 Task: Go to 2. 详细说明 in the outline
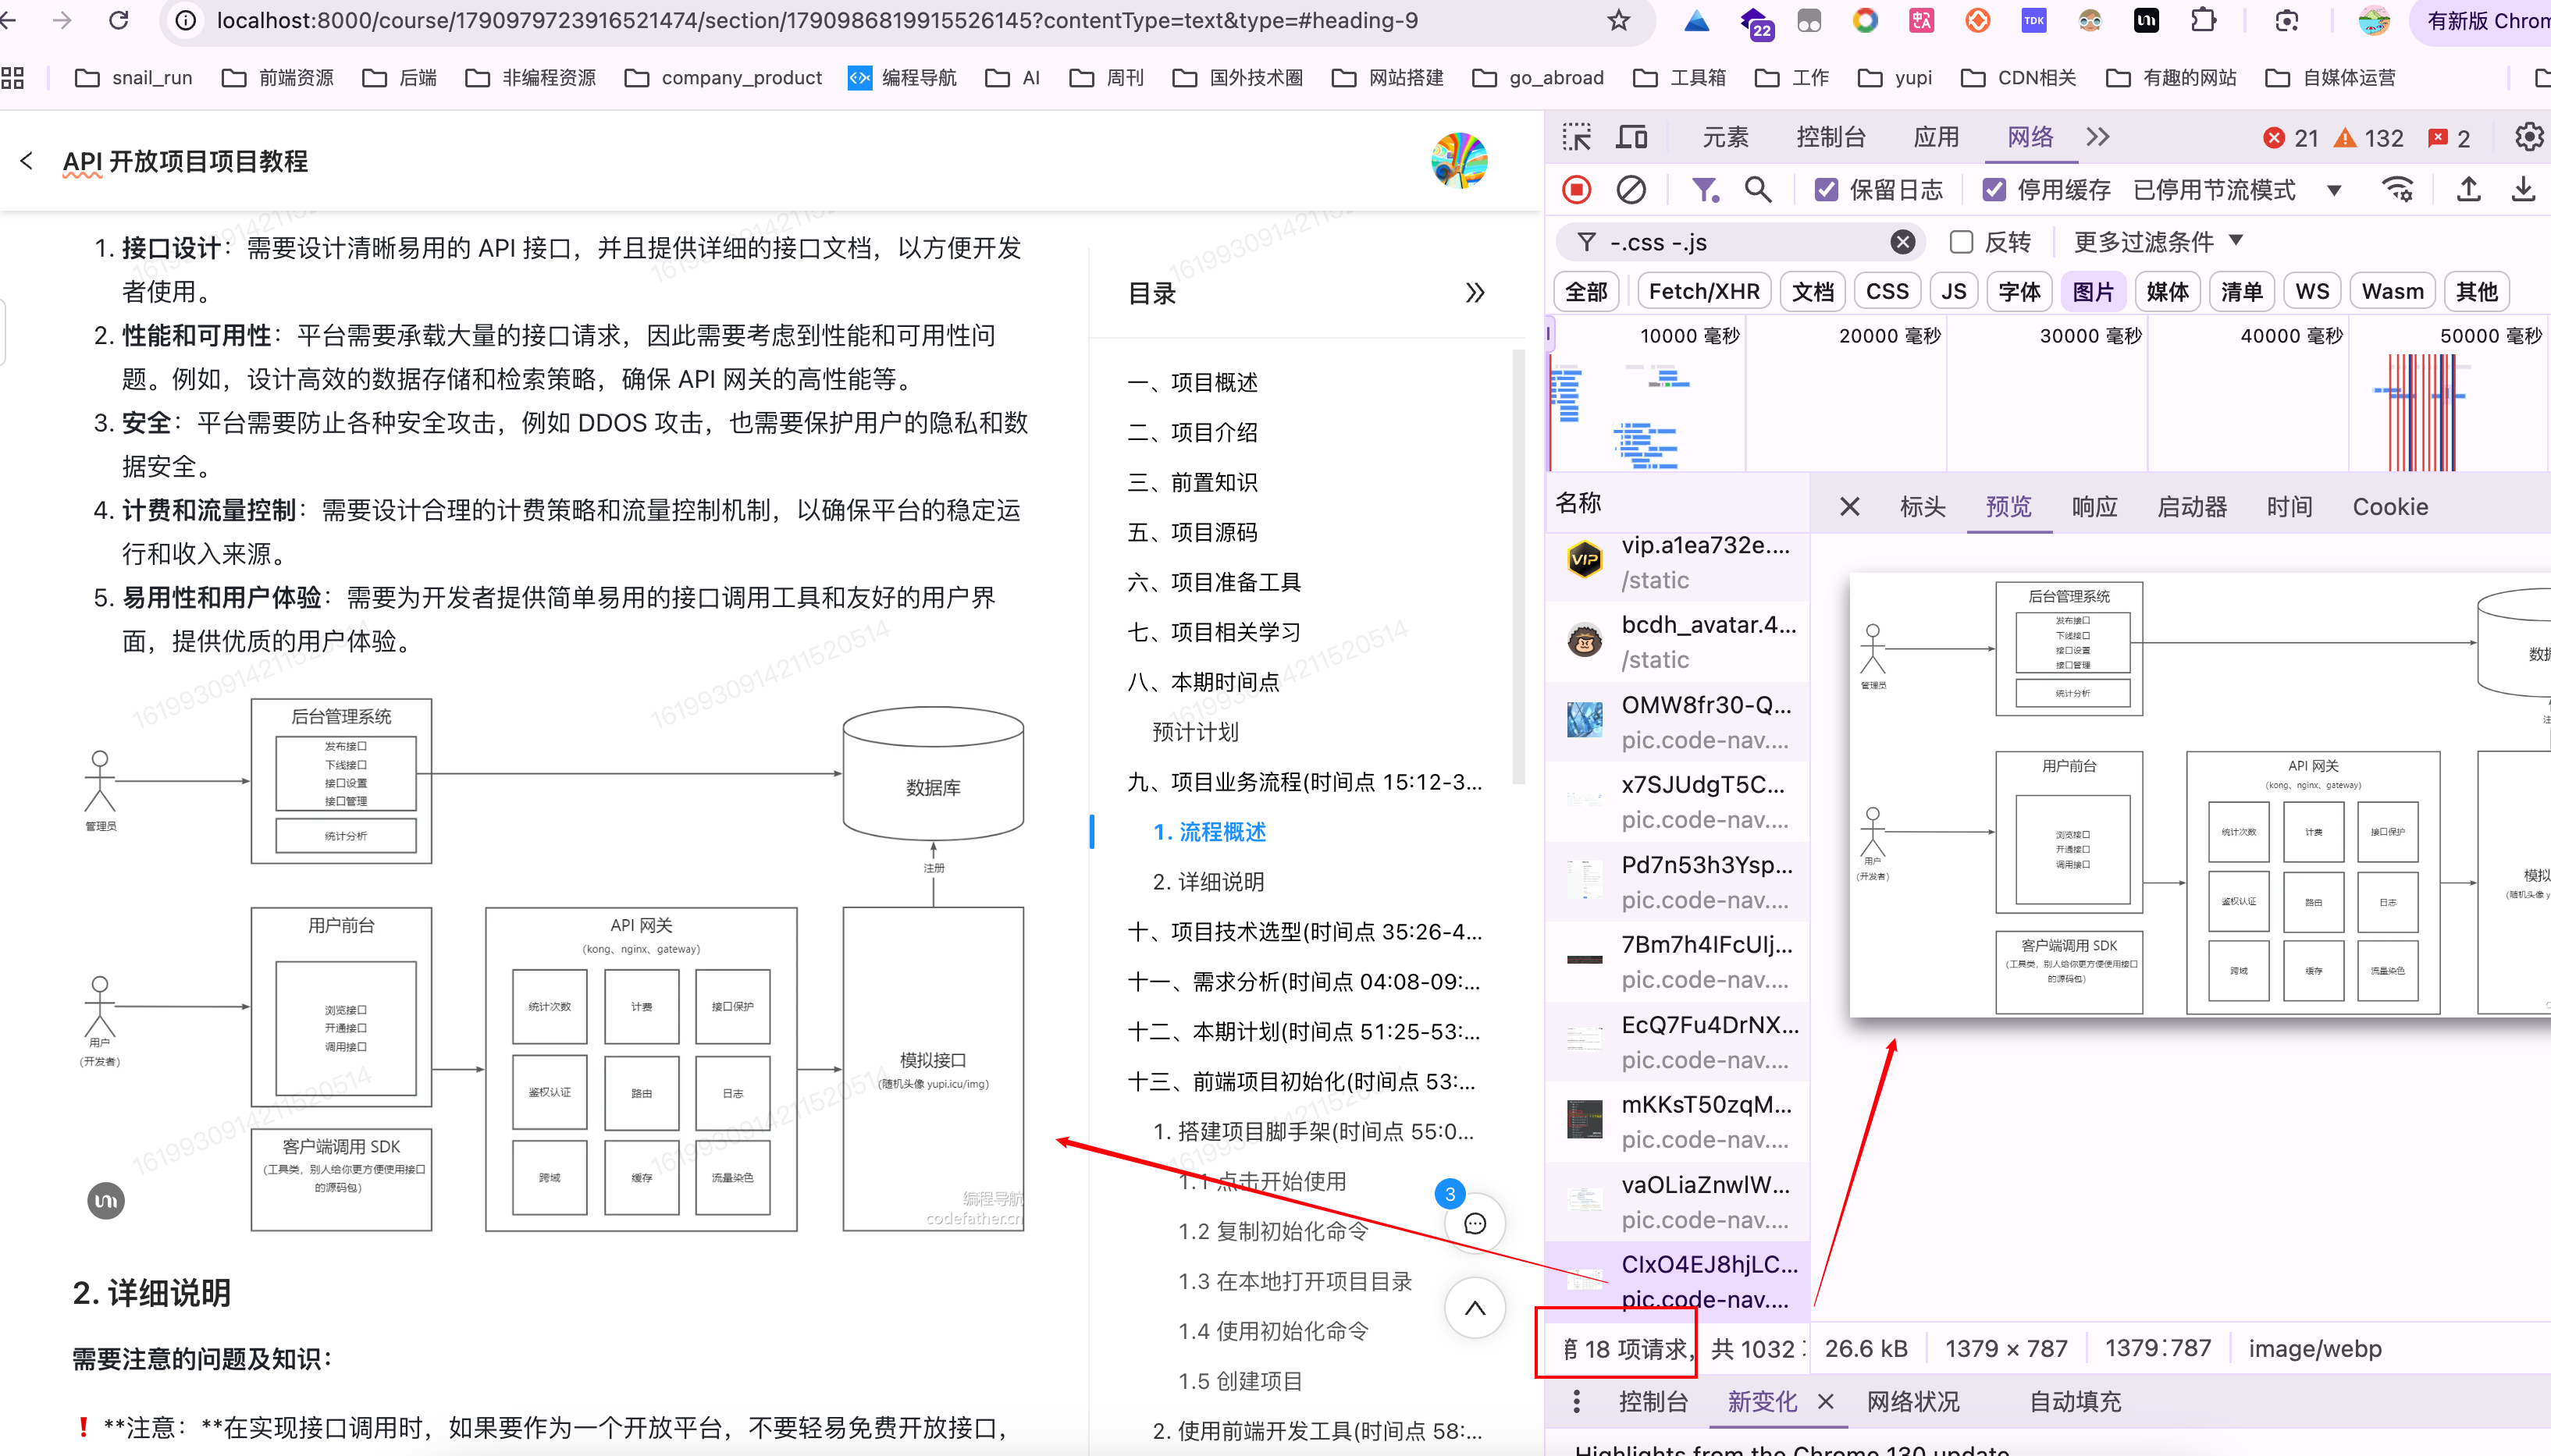pyautogui.click(x=1208, y=882)
